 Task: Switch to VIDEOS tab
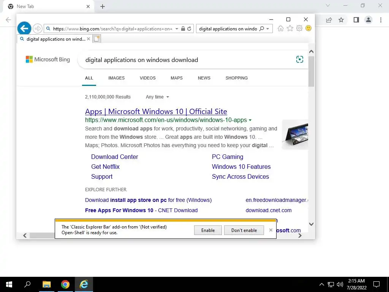(x=148, y=78)
